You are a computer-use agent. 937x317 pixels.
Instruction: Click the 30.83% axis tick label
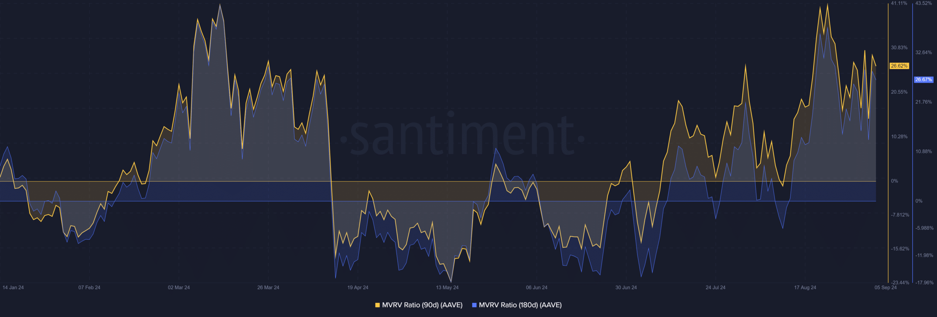coord(899,48)
